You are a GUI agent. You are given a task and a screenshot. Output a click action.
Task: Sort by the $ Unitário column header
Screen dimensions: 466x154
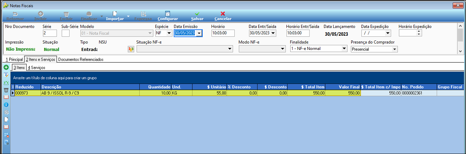pyautogui.click(x=209, y=87)
